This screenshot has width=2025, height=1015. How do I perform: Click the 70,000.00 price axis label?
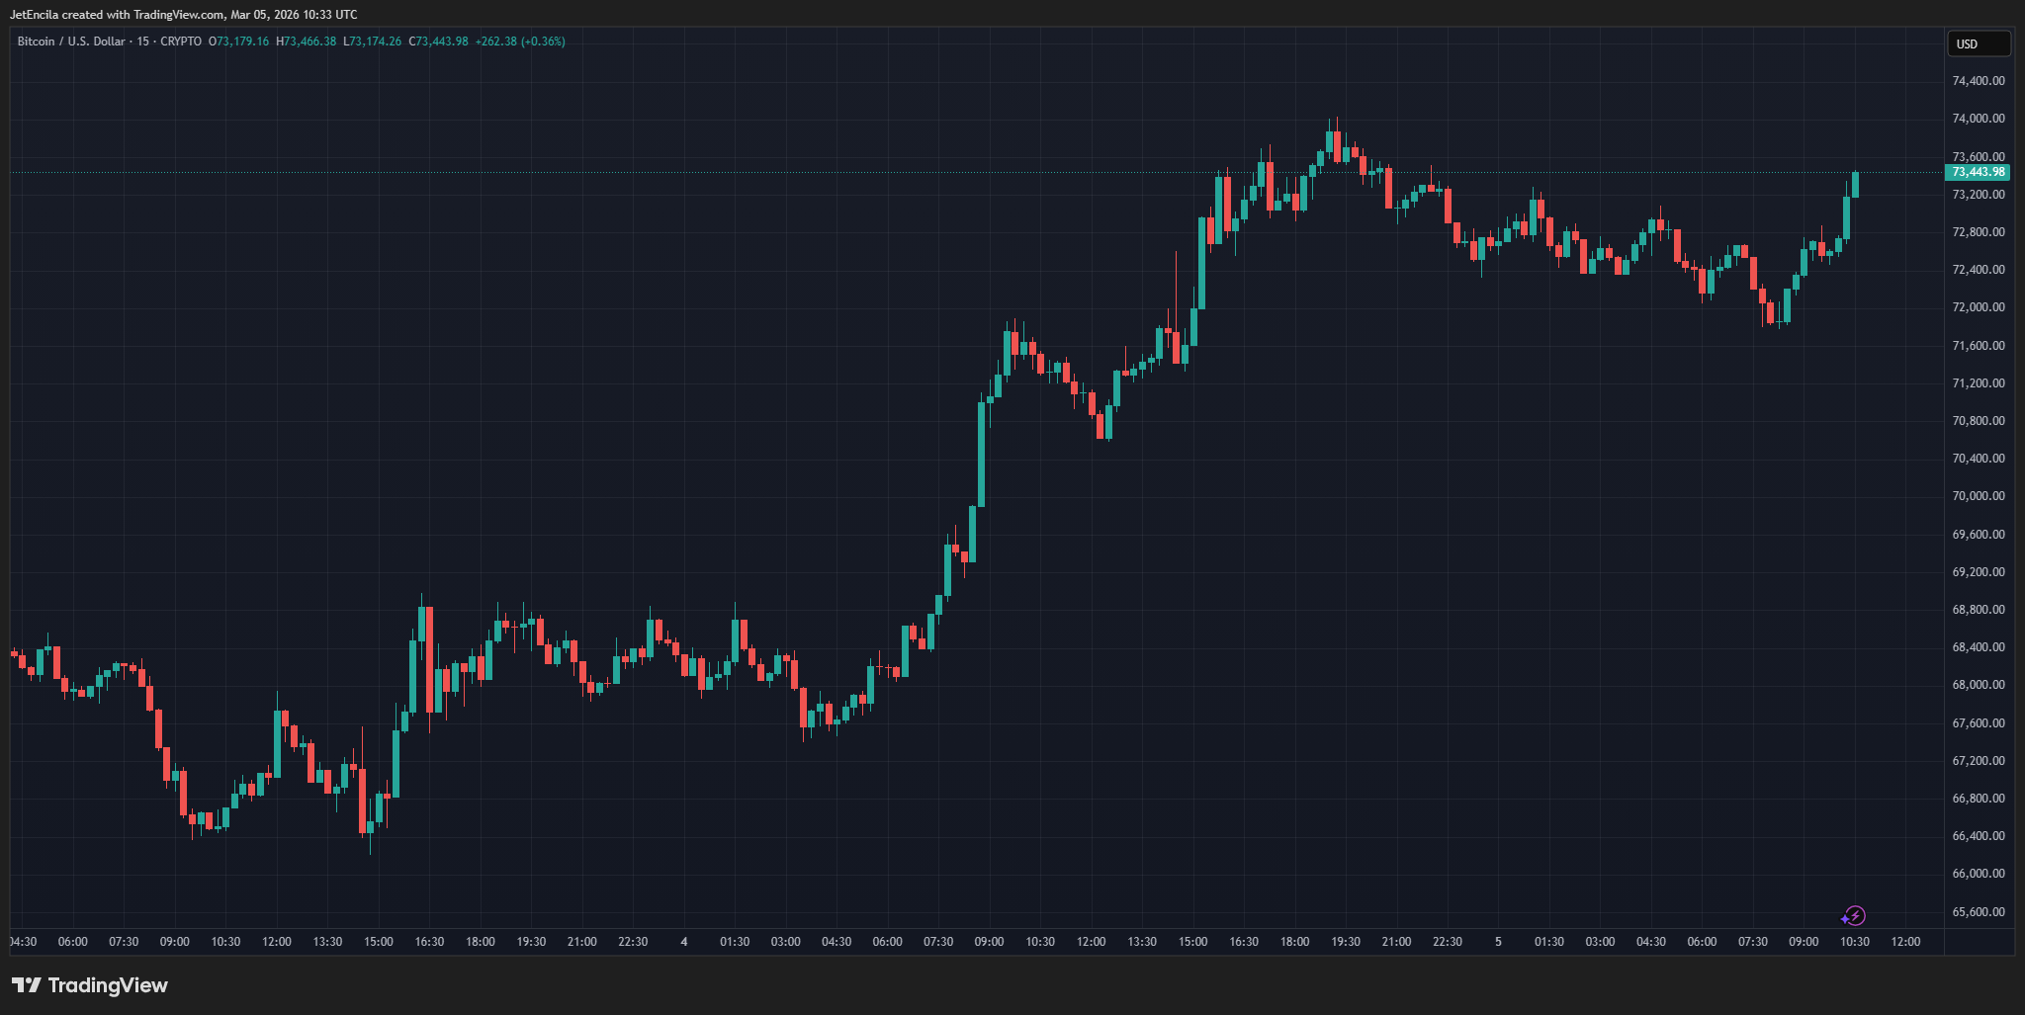click(x=1978, y=496)
